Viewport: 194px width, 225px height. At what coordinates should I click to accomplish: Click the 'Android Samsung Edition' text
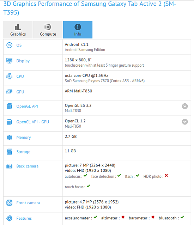pos(85,50)
